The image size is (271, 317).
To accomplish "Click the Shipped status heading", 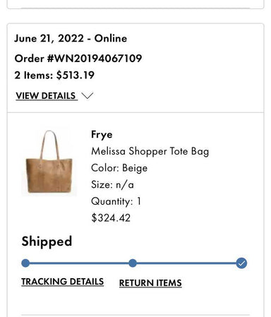I will click(x=47, y=241).
